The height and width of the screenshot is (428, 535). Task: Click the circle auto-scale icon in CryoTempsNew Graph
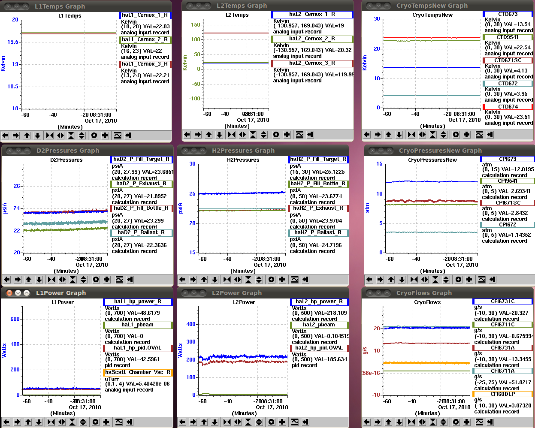pos(456,135)
